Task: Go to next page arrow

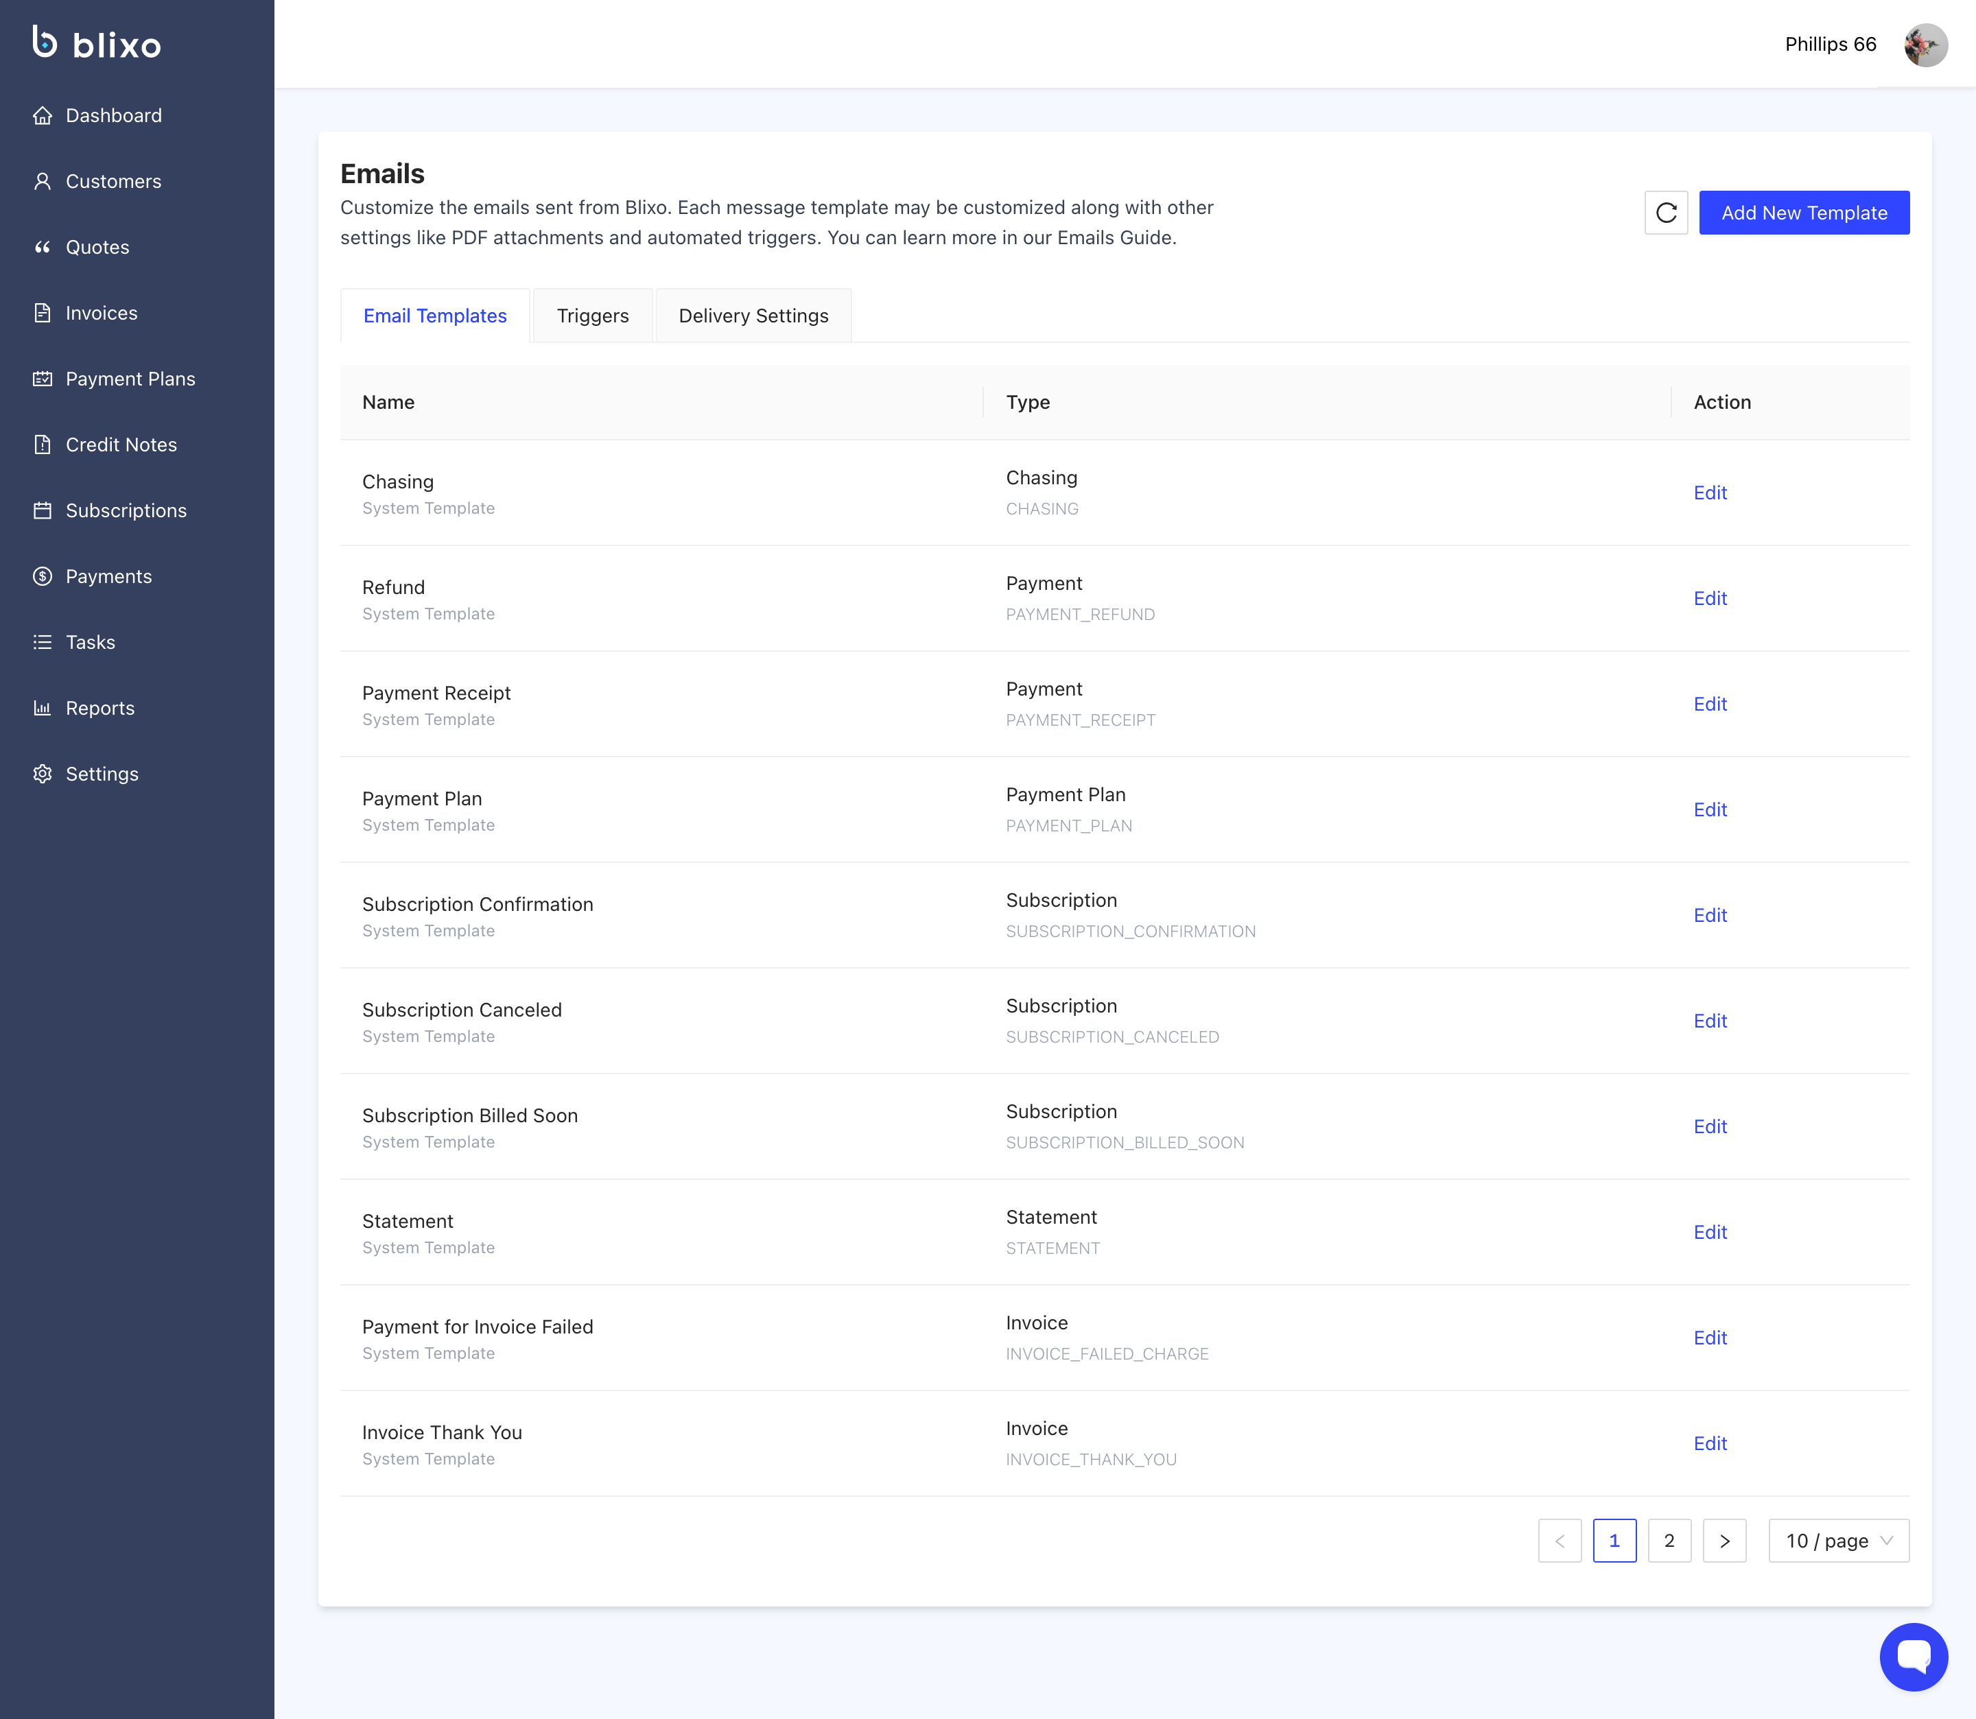Action: (1724, 1541)
